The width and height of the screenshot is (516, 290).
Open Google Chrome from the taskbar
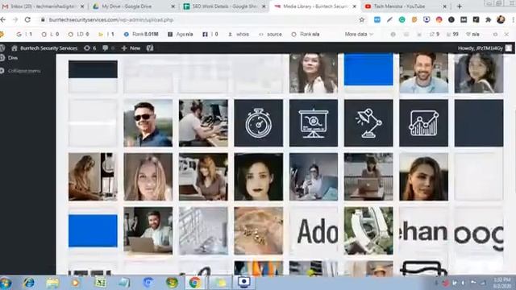[195, 283]
